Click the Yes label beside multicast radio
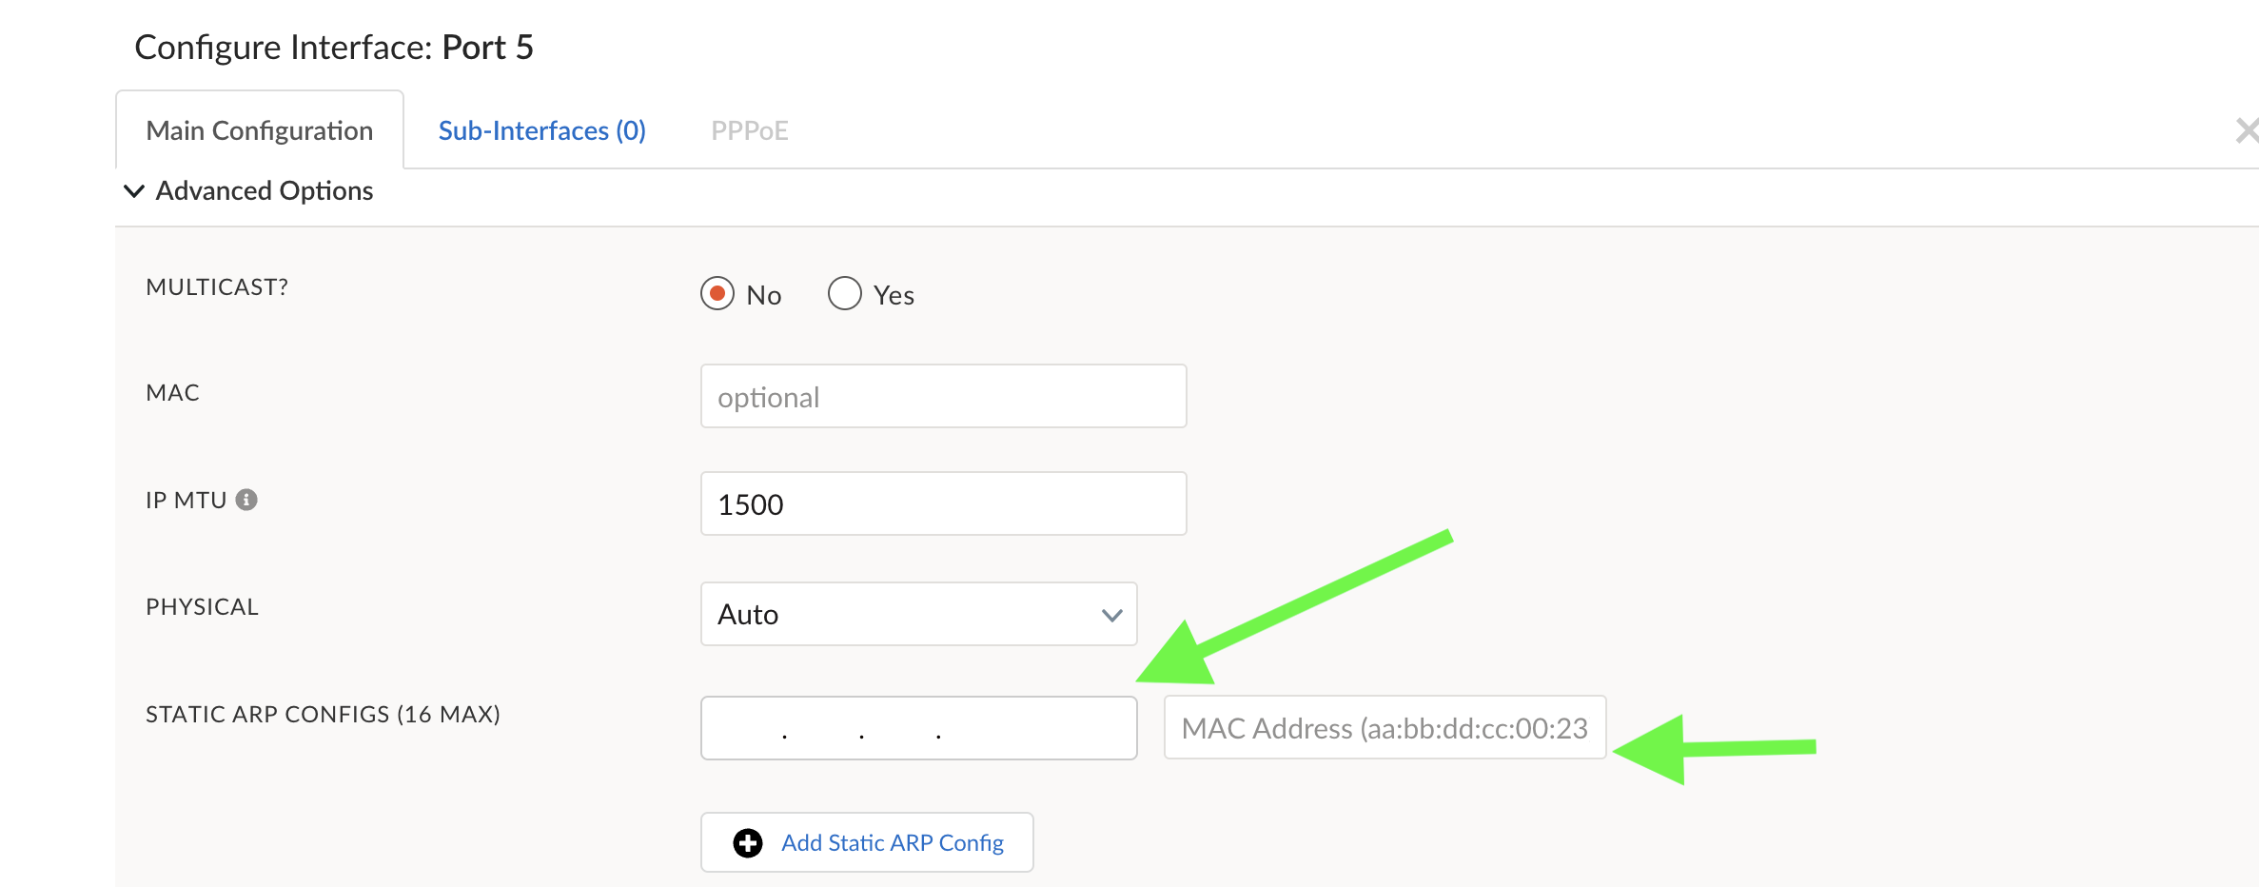 [894, 296]
